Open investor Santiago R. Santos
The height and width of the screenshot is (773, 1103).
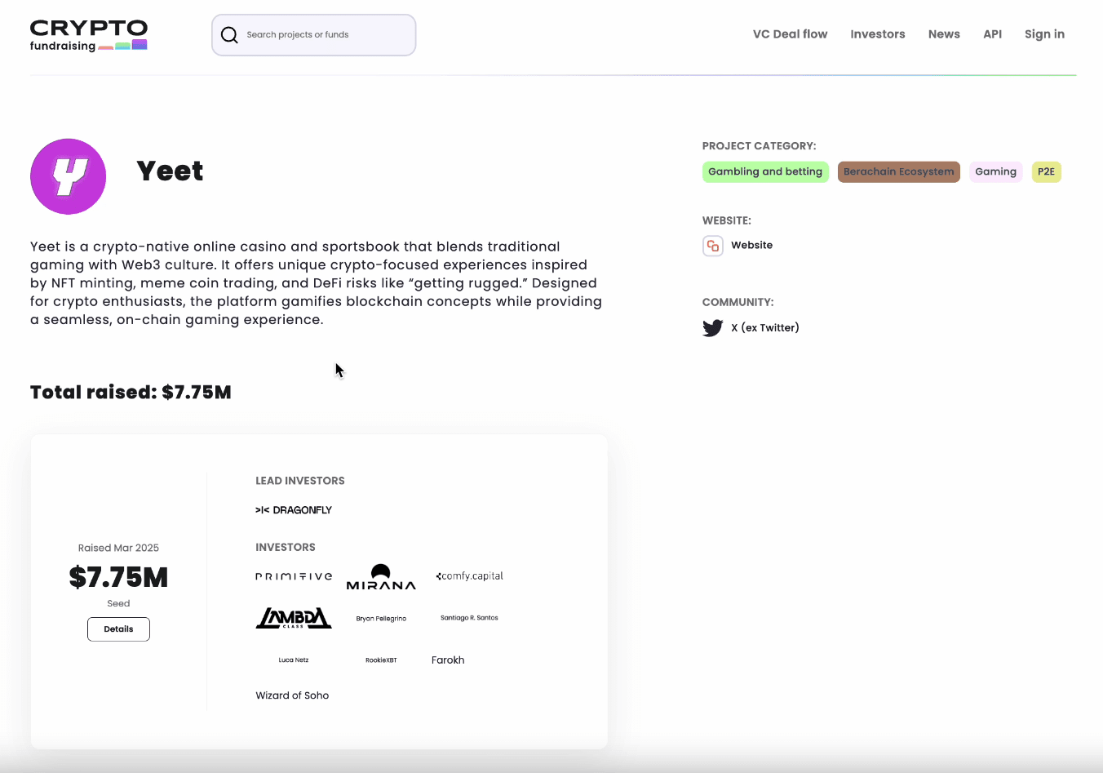pyautogui.click(x=469, y=618)
